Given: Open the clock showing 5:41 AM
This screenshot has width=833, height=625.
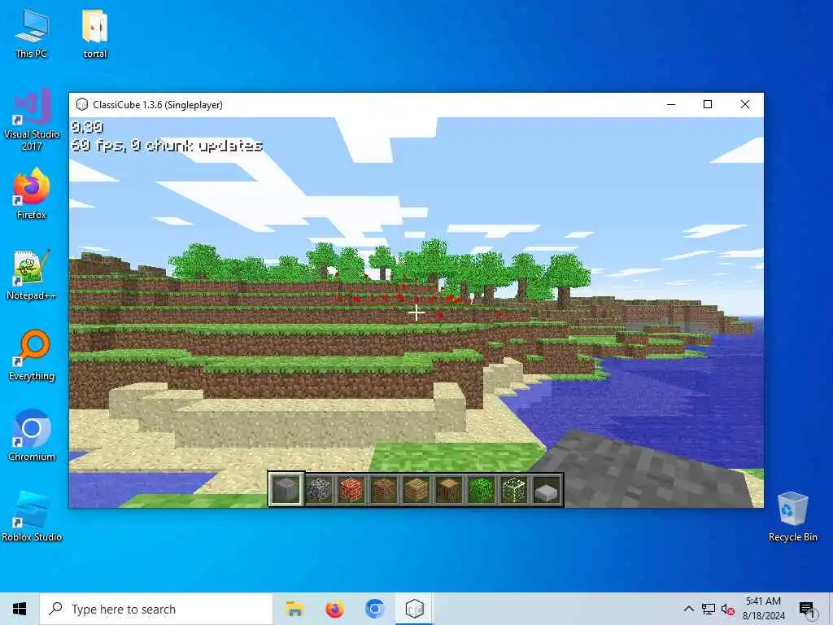Looking at the screenshot, I should (763, 609).
